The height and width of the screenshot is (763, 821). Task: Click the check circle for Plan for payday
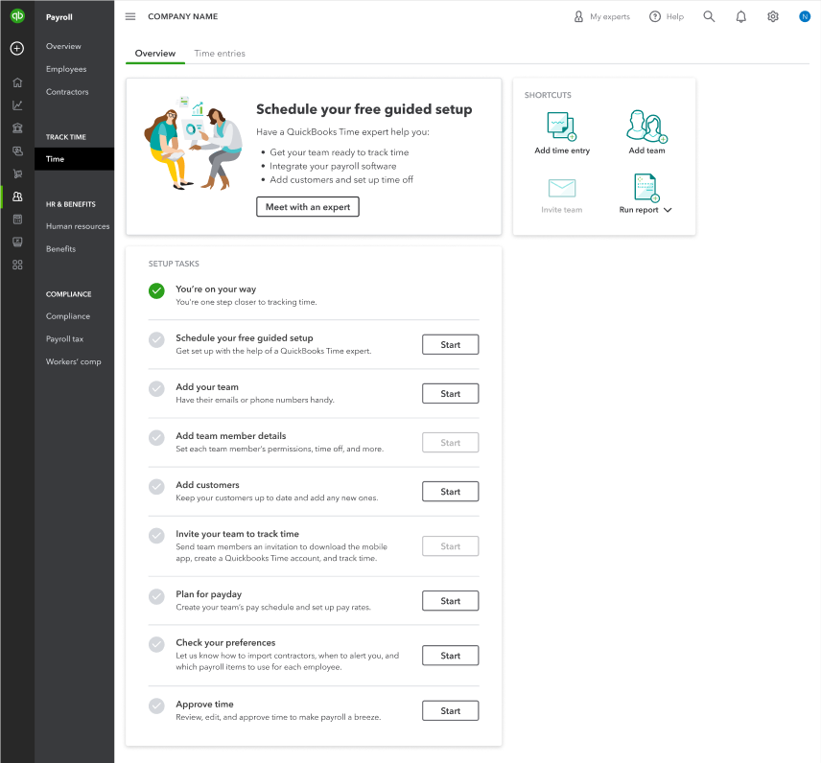(x=156, y=596)
